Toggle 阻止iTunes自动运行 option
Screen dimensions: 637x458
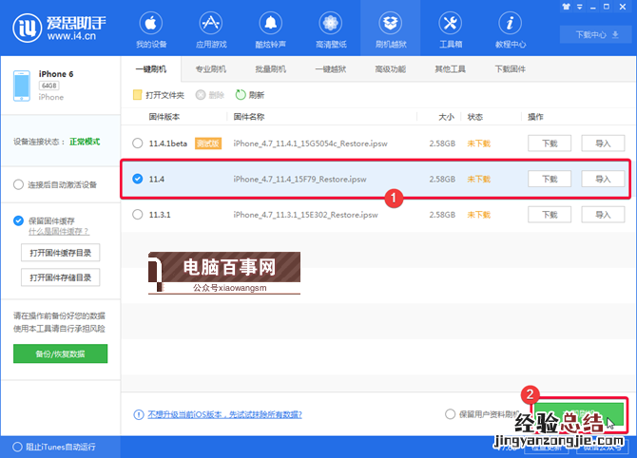coord(17,447)
